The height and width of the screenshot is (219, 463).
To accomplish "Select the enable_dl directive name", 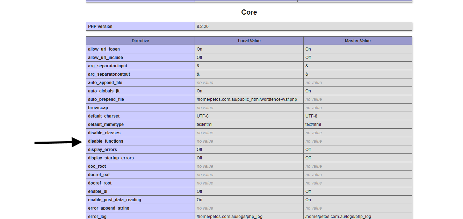I will click(98, 191).
